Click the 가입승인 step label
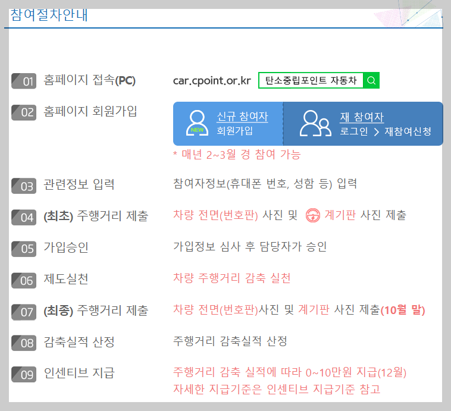451x411 pixels. point(66,247)
